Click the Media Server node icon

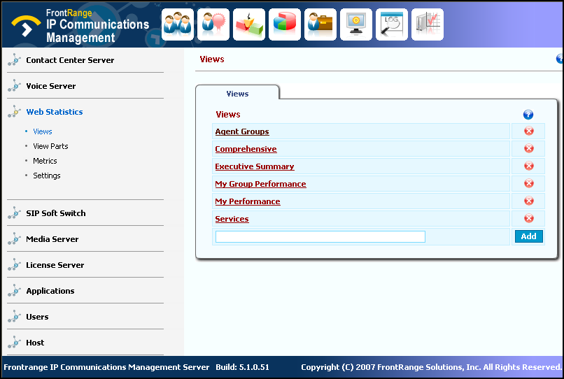coord(15,238)
